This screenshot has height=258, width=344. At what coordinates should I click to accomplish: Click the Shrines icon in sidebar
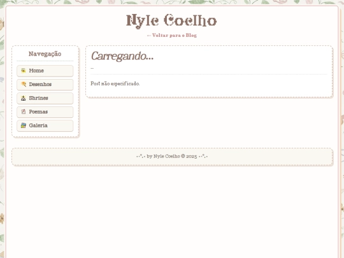click(24, 98)
